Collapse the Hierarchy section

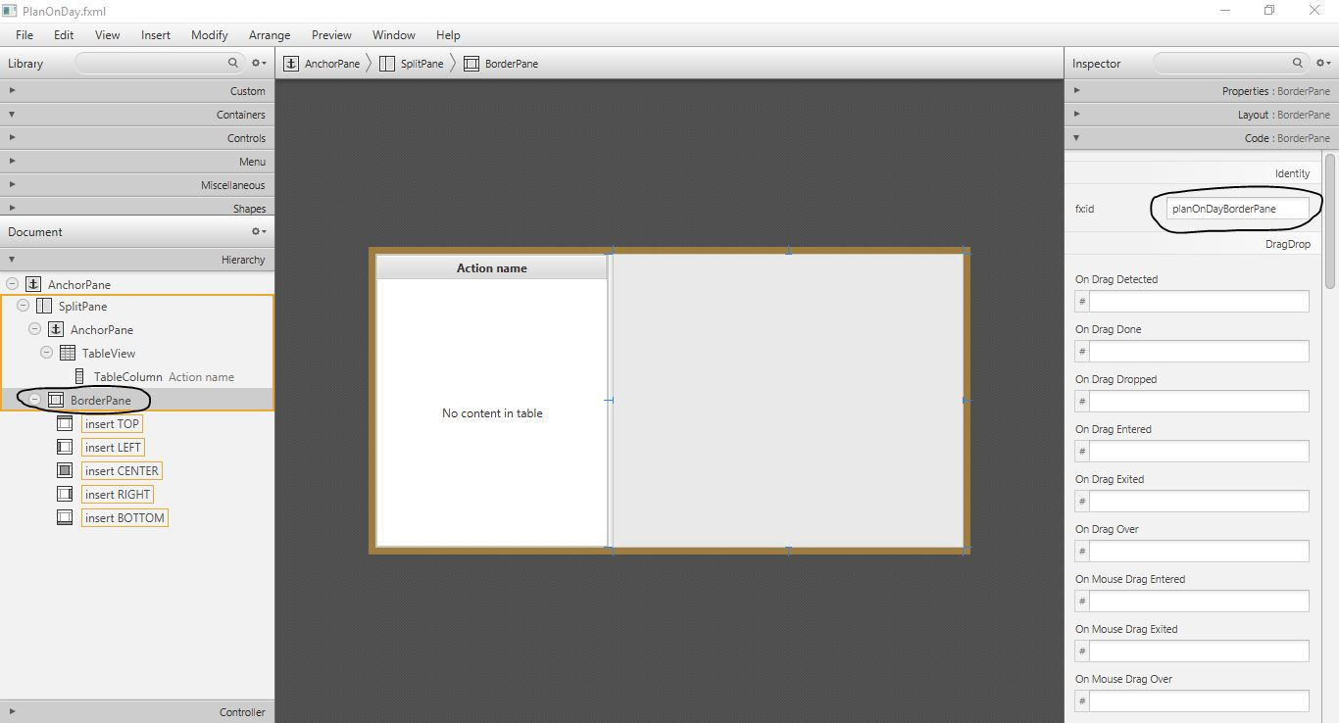click(137, 260)
